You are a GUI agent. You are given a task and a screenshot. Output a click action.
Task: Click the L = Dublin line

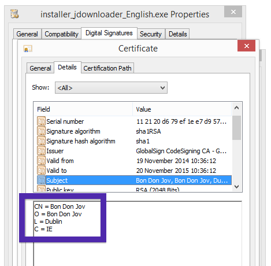48,221
